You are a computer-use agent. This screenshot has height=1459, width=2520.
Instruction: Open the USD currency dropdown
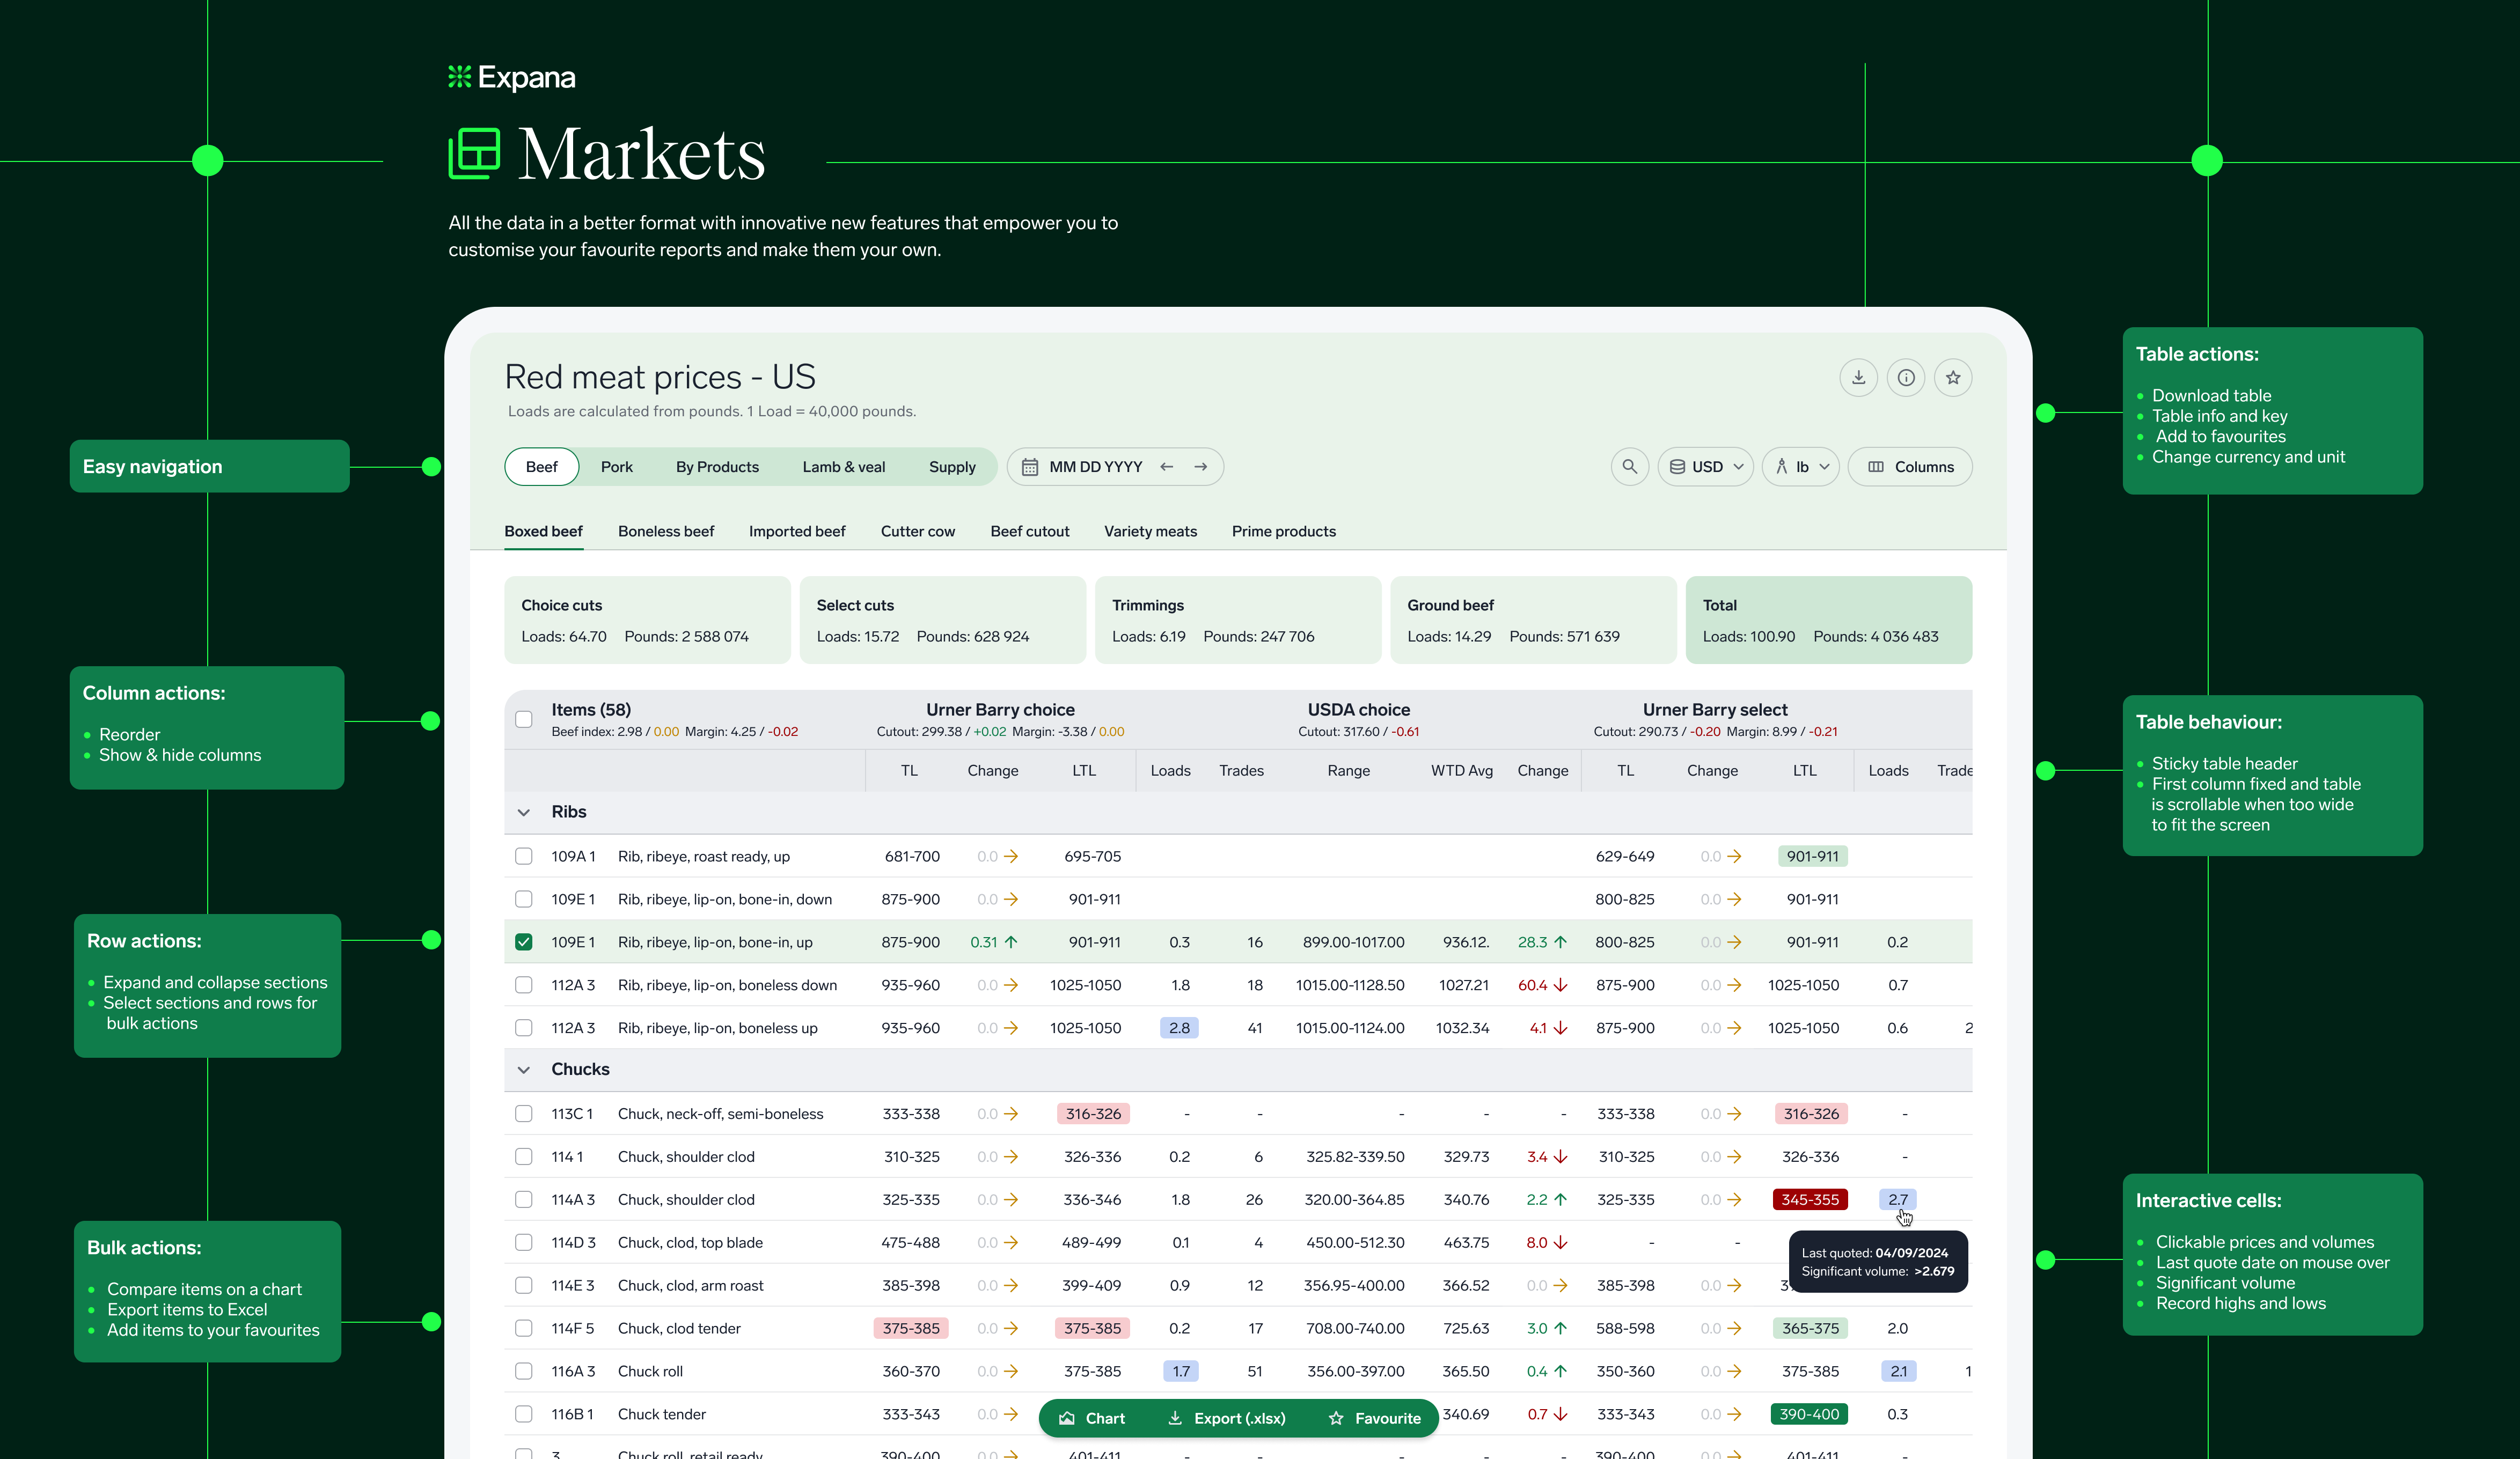pyautogui.click(x=1706, y=467)
